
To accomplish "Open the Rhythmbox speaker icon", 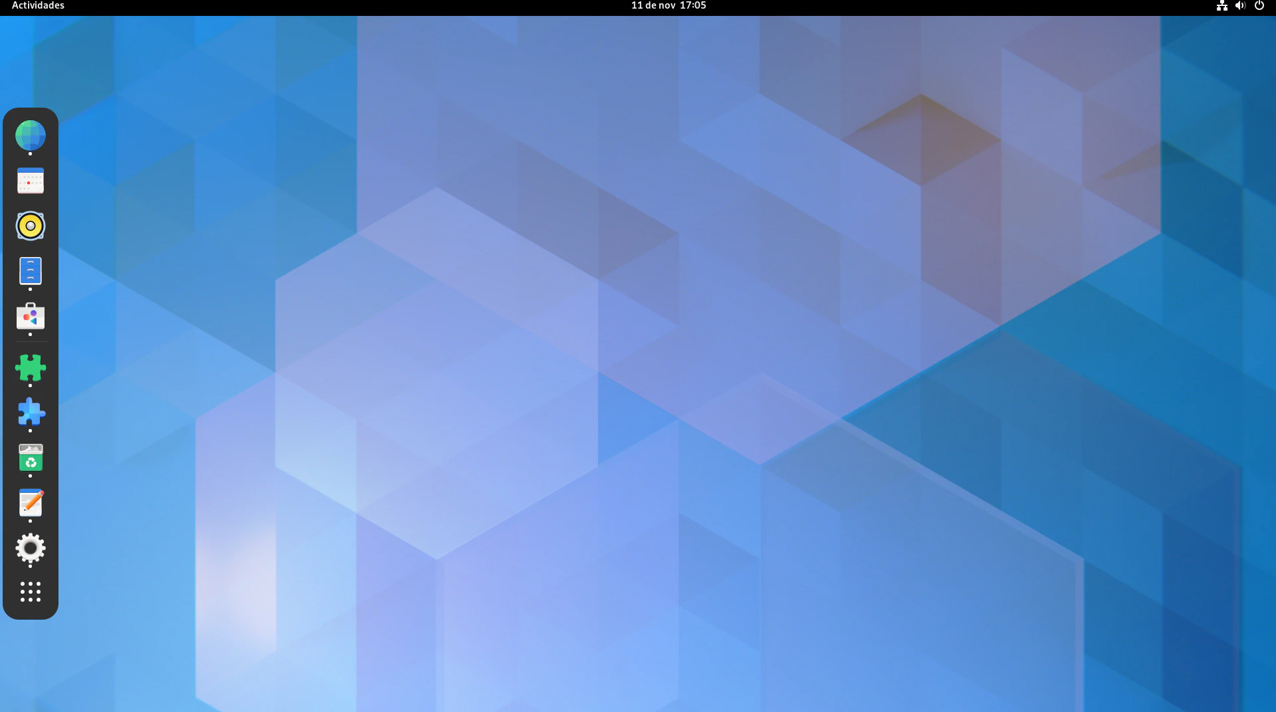I will pos(31,226).
